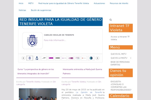Viewport: 151px width, 100px height.
Task: Select the second carousel thumbnail with blue figure
Action: [x=37, y=58]
